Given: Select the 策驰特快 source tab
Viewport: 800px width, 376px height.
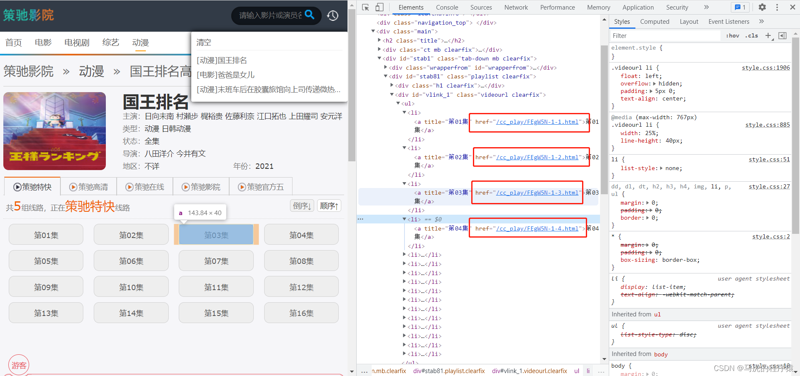Looking at the screenshot, I should click(x=32, y=187).
